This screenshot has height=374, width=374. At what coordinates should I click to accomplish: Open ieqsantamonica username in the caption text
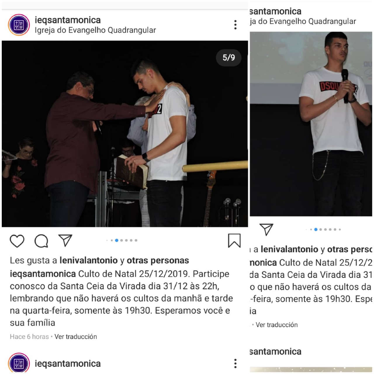pos(43,274)
